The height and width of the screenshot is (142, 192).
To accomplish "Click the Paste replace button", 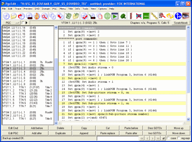I will coord(108,133).
